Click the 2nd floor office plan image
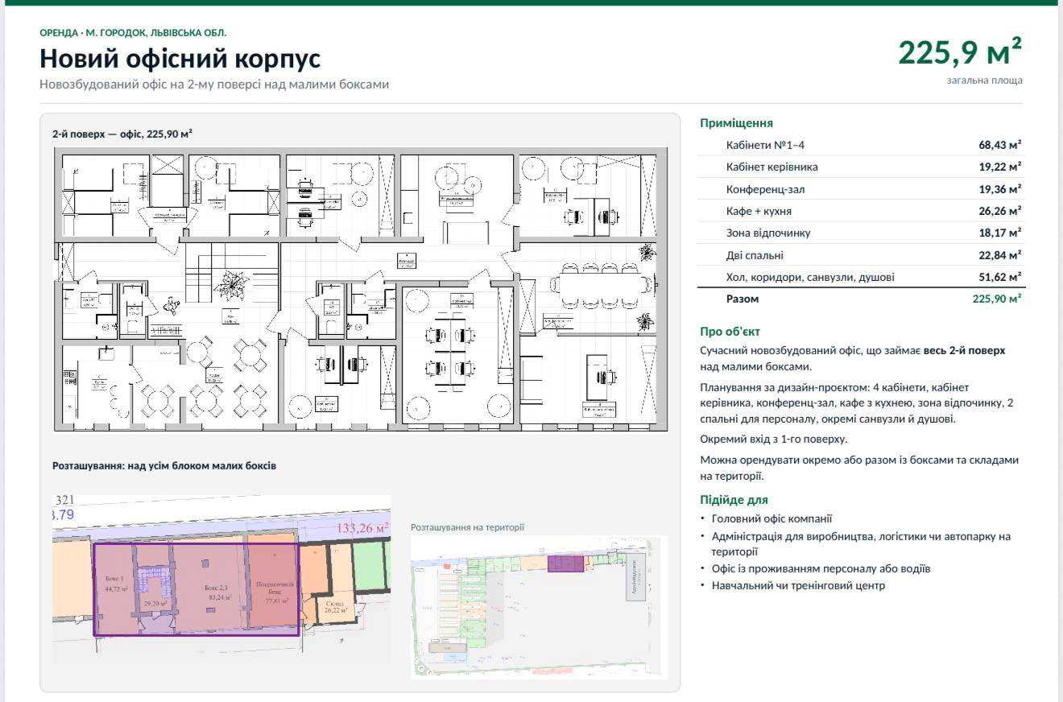 361,290
